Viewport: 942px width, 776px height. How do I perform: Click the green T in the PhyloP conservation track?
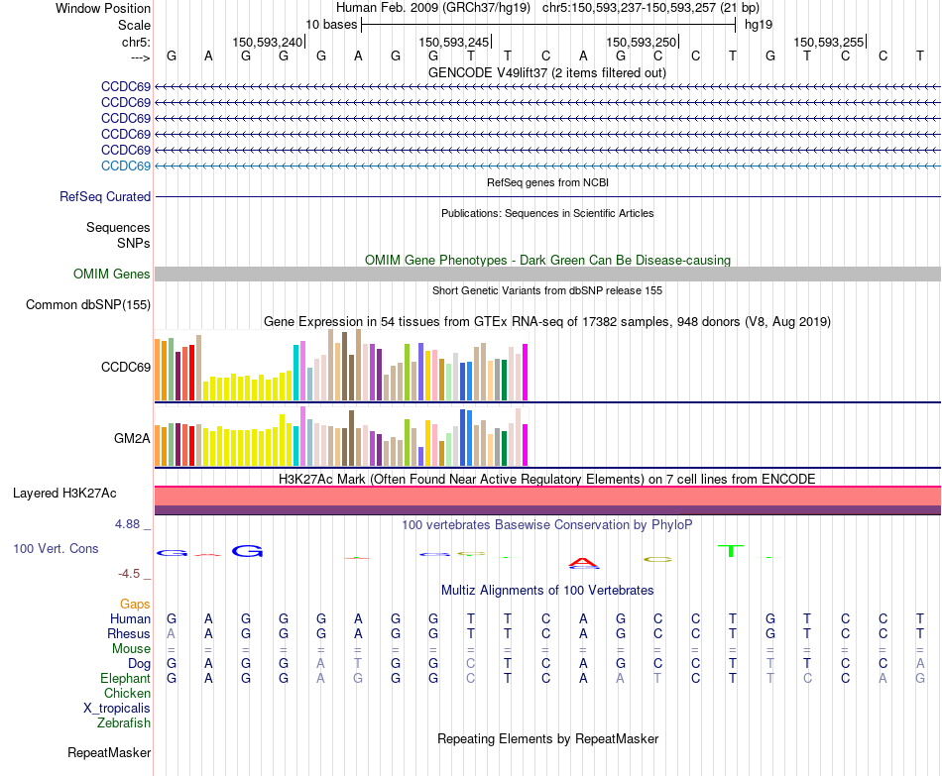[731, 550]
